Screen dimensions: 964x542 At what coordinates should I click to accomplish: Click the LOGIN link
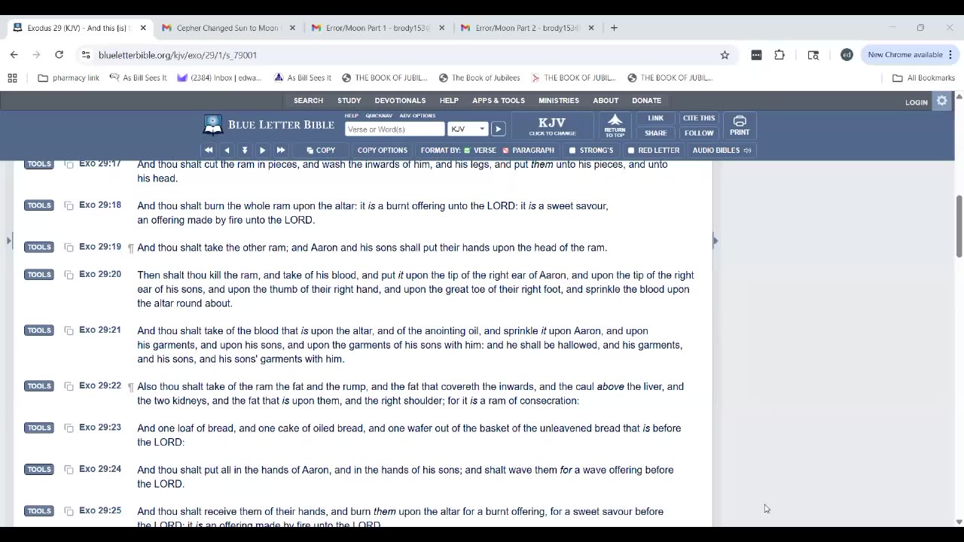click(917, 102)
